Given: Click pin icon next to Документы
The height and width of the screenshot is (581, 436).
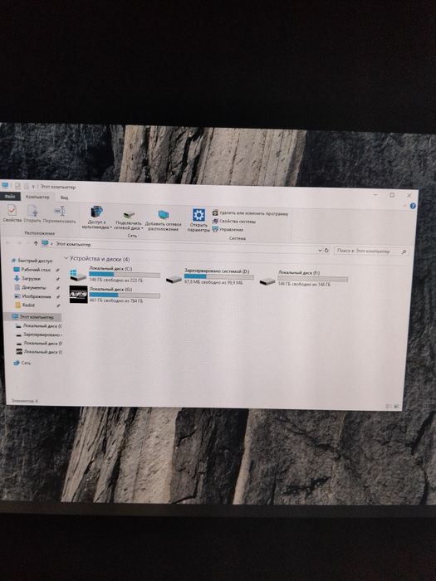Looking at the screenshot, I should pyautogui.click(x=57, y=288).
